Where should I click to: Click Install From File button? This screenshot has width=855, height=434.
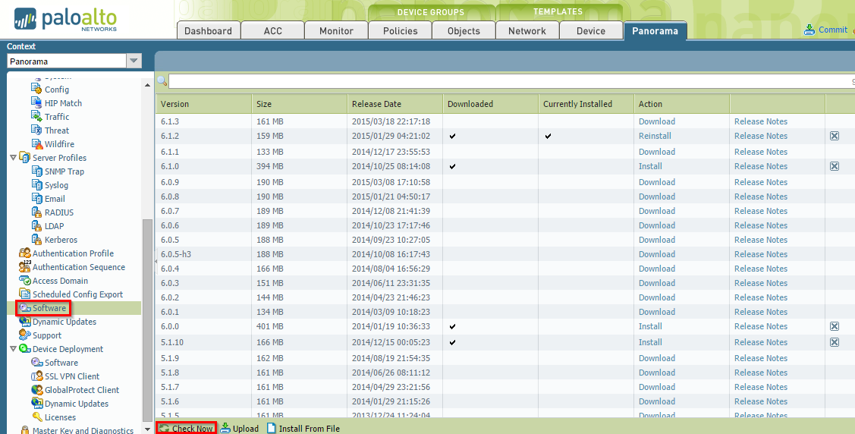pos(303,429)
